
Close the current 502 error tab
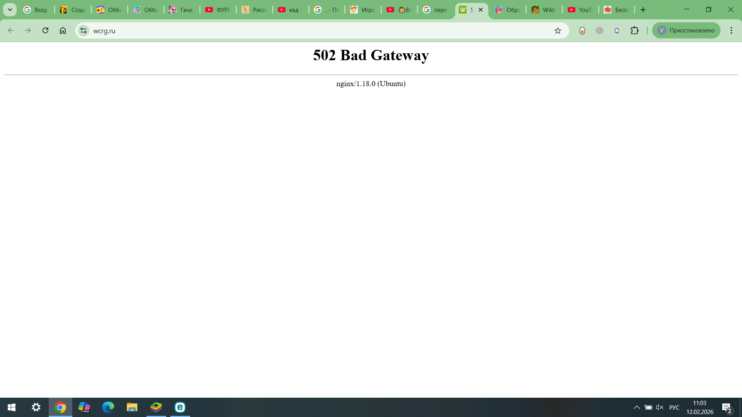pyautogui.click(x=480, y=10)
